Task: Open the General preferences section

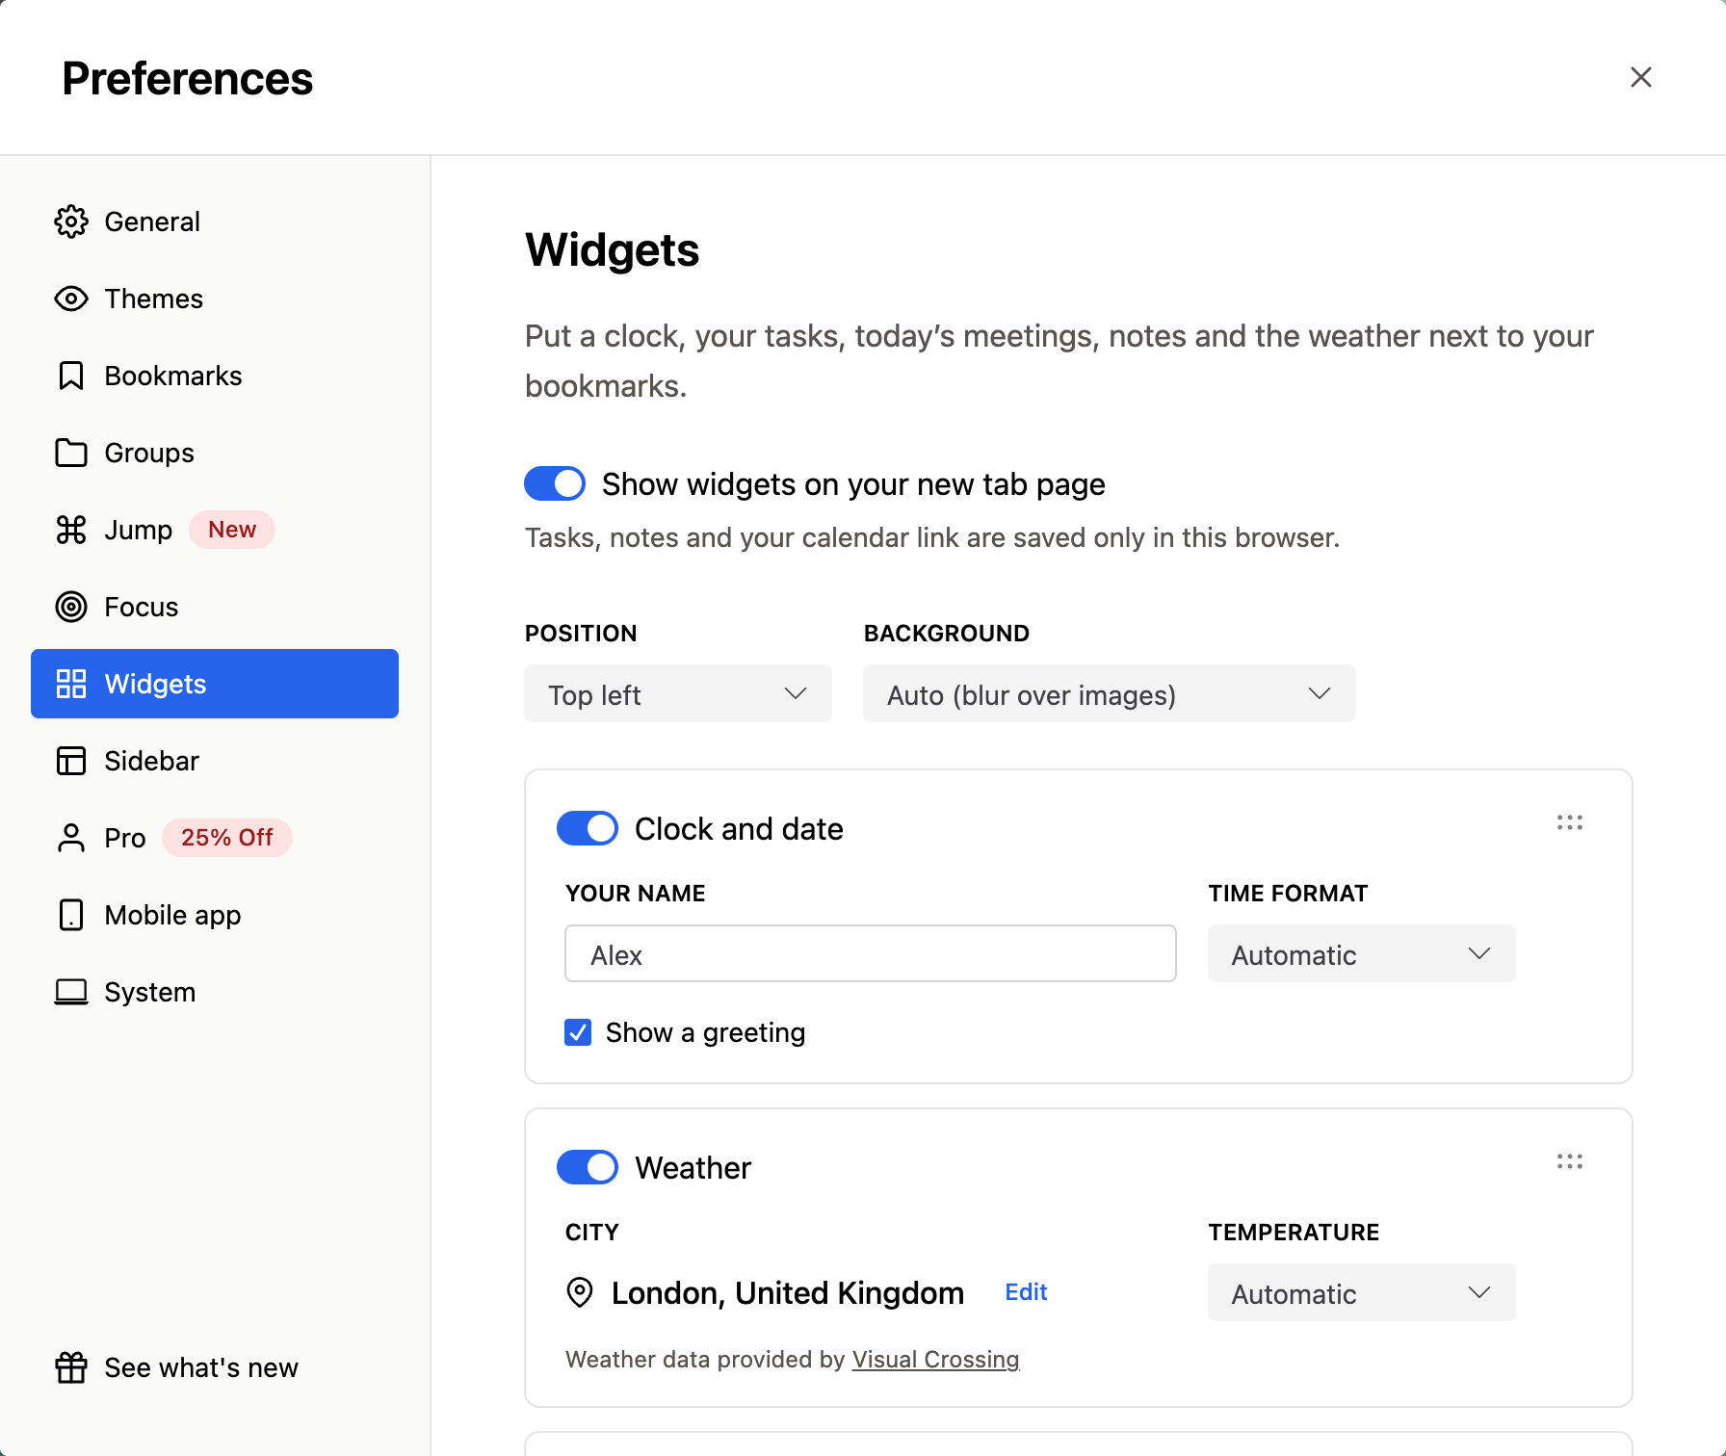Action: tap(215, 221)
